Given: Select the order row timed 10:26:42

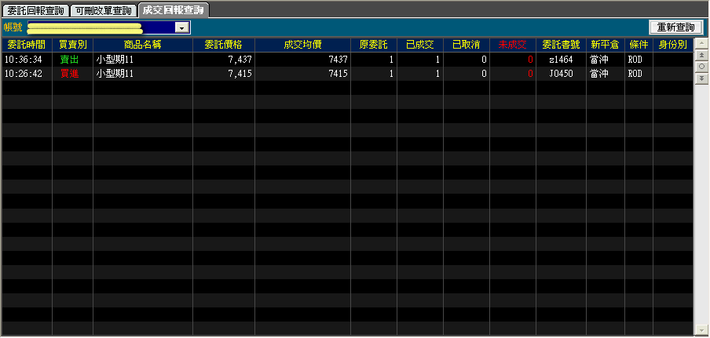Looking at the screenshot, I should (347, 74).
